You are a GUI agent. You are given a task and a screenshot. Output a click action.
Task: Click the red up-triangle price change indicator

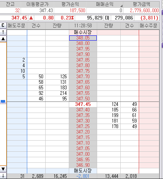31,18
